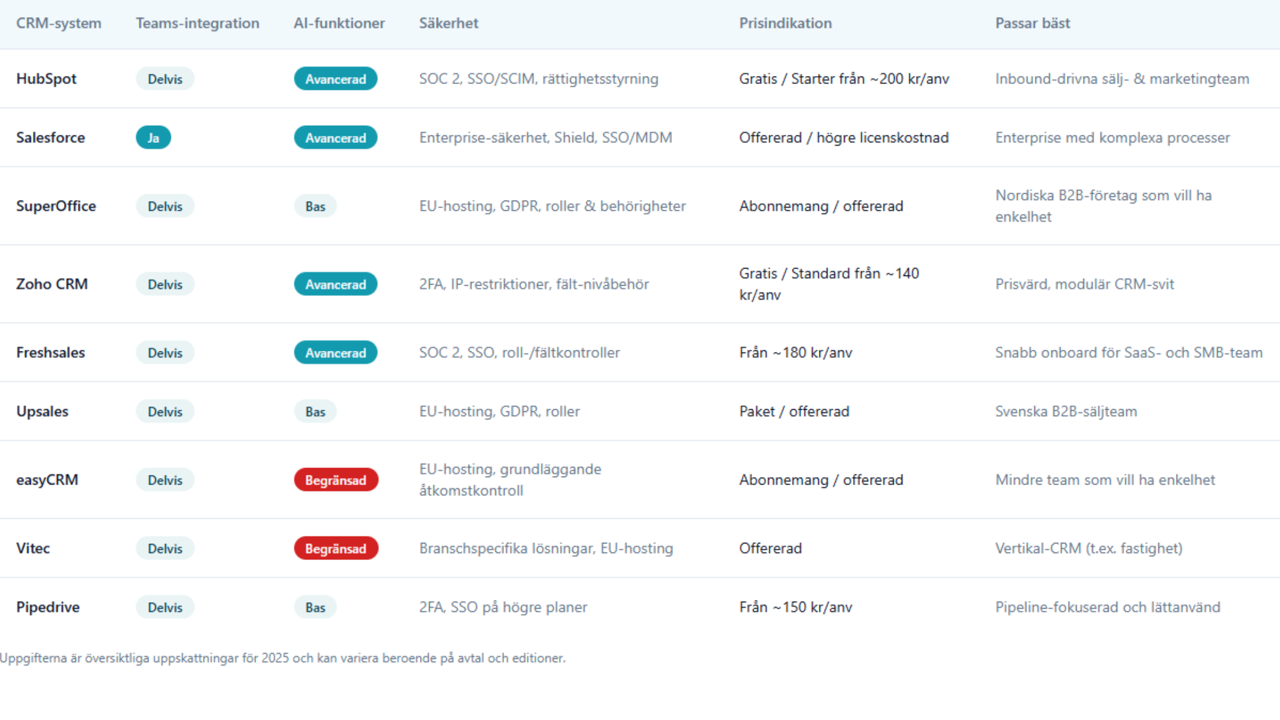1280x720 pixels.
Task: Select the HubSpot row name
Action: [46, 79]
